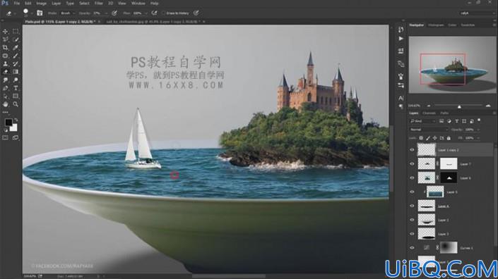The width and height of the screenshot is (498, 279).
Task: Click the Actions play icon in dock
Action: click(x=401, y=39)
